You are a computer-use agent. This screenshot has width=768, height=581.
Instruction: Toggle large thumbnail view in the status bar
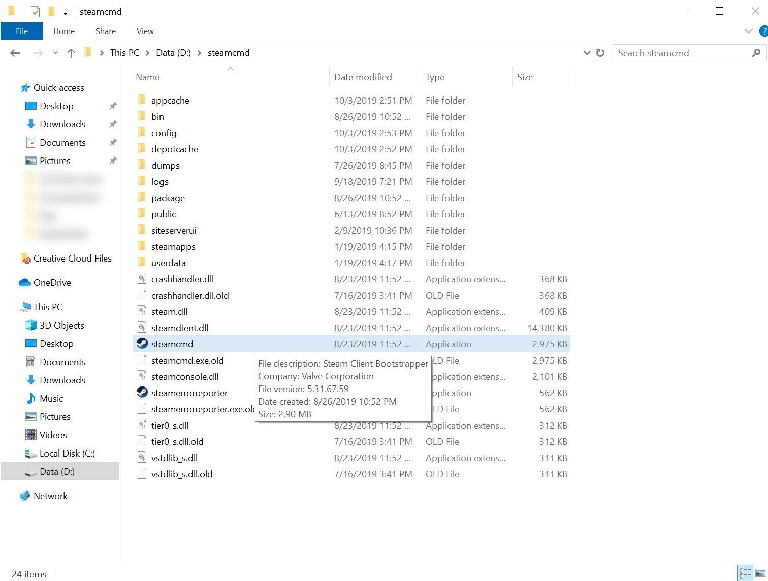(760, 573)
